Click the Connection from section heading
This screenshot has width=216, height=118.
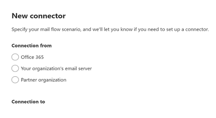coord(31,46)
